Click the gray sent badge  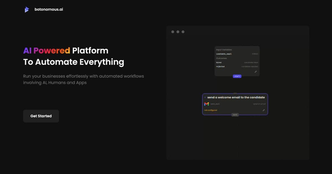pyautogui.click(x=235, y=115)
